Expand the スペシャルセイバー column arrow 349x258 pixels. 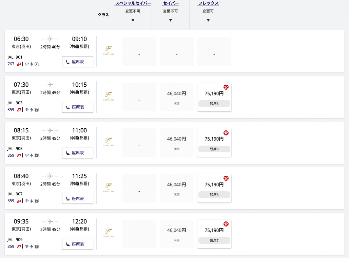pos(133,20)
